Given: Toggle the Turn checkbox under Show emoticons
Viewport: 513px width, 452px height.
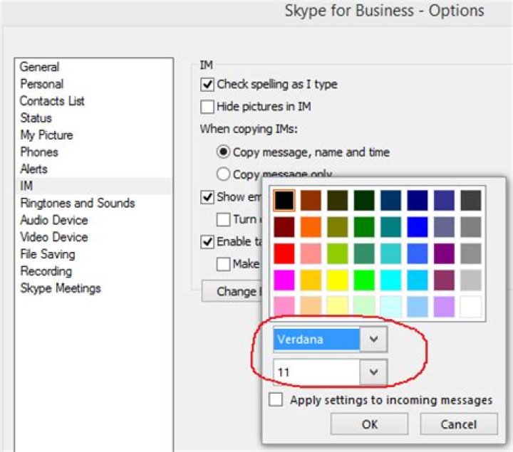Looking at the screenshot, I should click(223, 219).
